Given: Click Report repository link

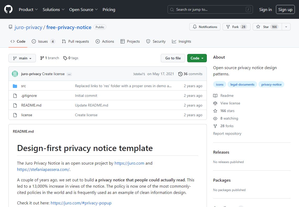Looking at the screenshot, I should click(x=227, y=134).
